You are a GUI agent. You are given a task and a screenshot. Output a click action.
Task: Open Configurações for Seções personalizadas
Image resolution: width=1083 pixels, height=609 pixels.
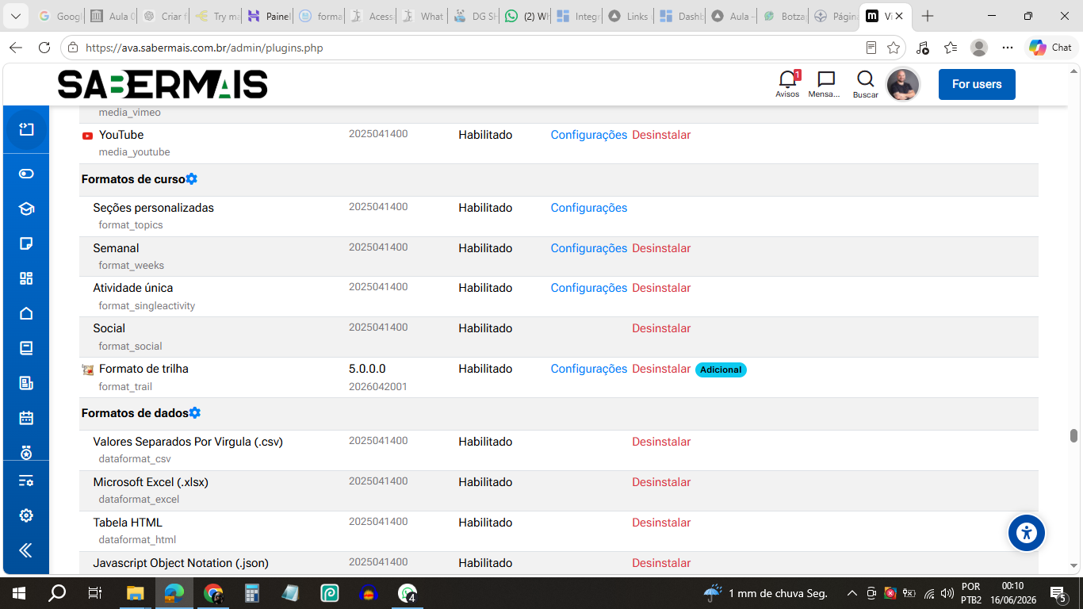(589, 208)
